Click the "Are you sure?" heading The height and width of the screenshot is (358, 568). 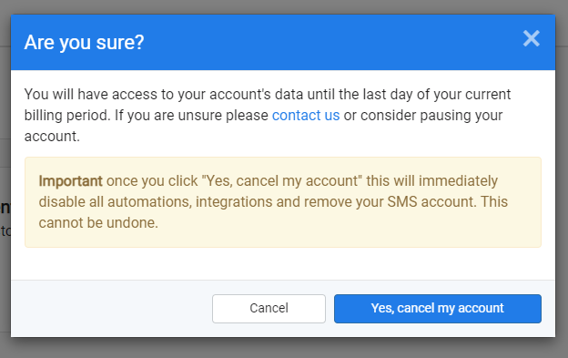84,43
